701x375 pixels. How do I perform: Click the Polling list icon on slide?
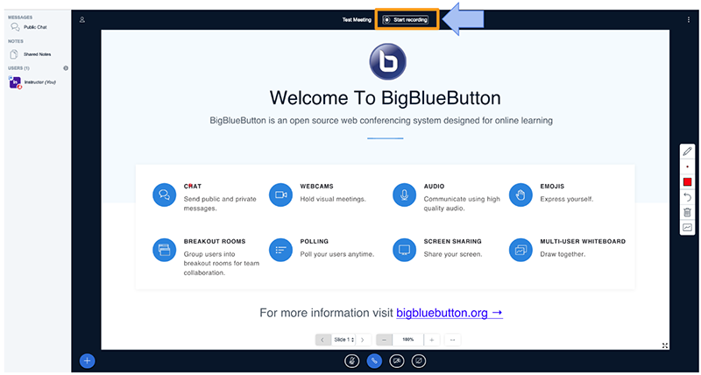(x=280, y=250)
